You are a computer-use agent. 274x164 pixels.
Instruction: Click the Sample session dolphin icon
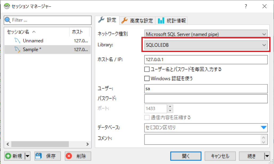(x=17, y=49)
